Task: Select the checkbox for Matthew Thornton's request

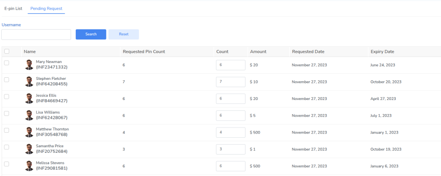Action: (6, 130)
